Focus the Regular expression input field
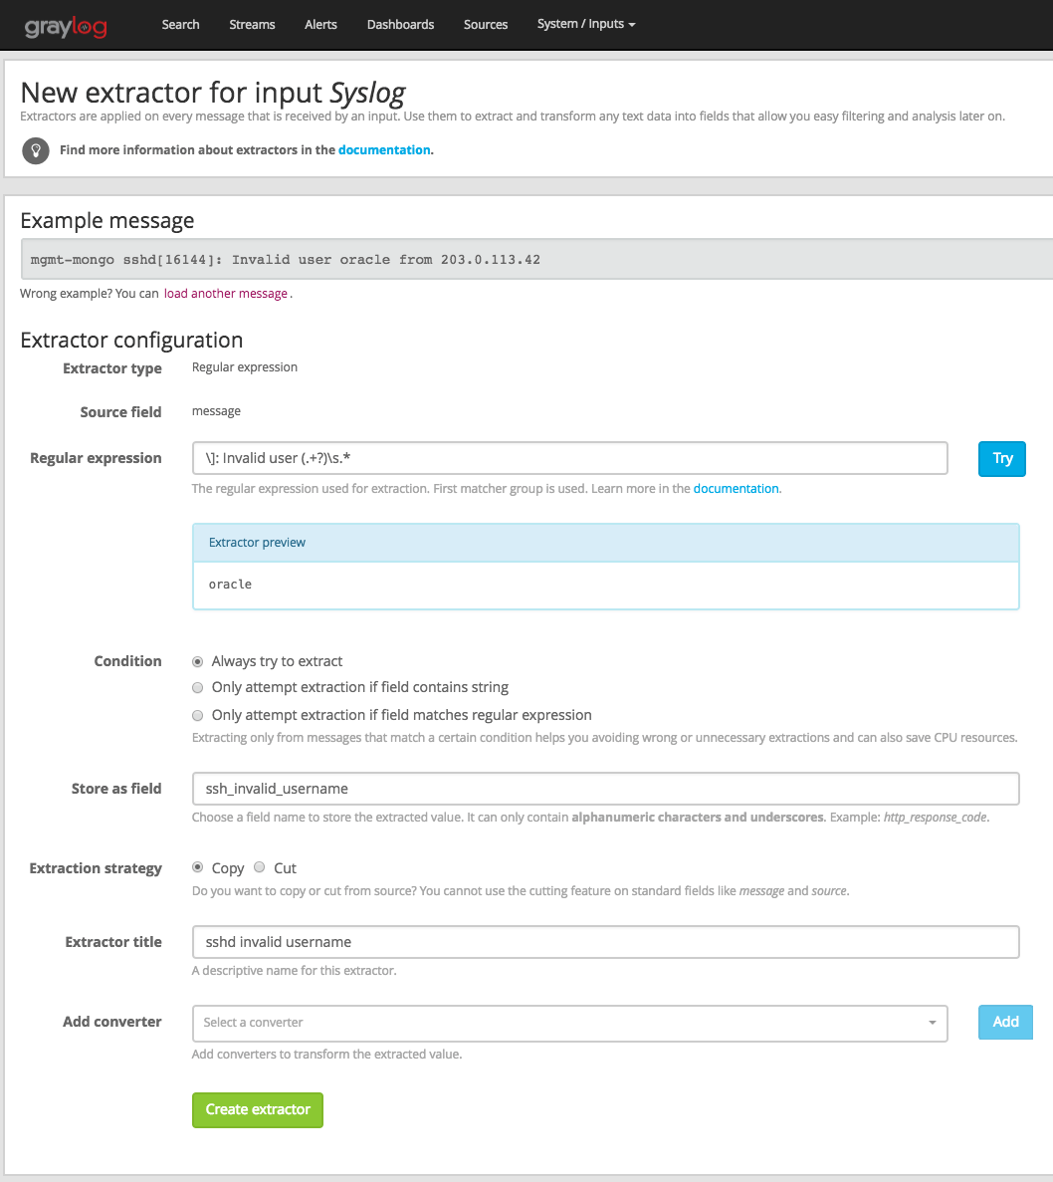This screenshot has height=1182, width=1053. point(569,458)
